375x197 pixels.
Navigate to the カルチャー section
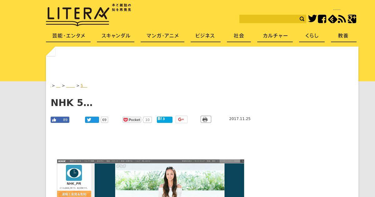coord(275,36)
